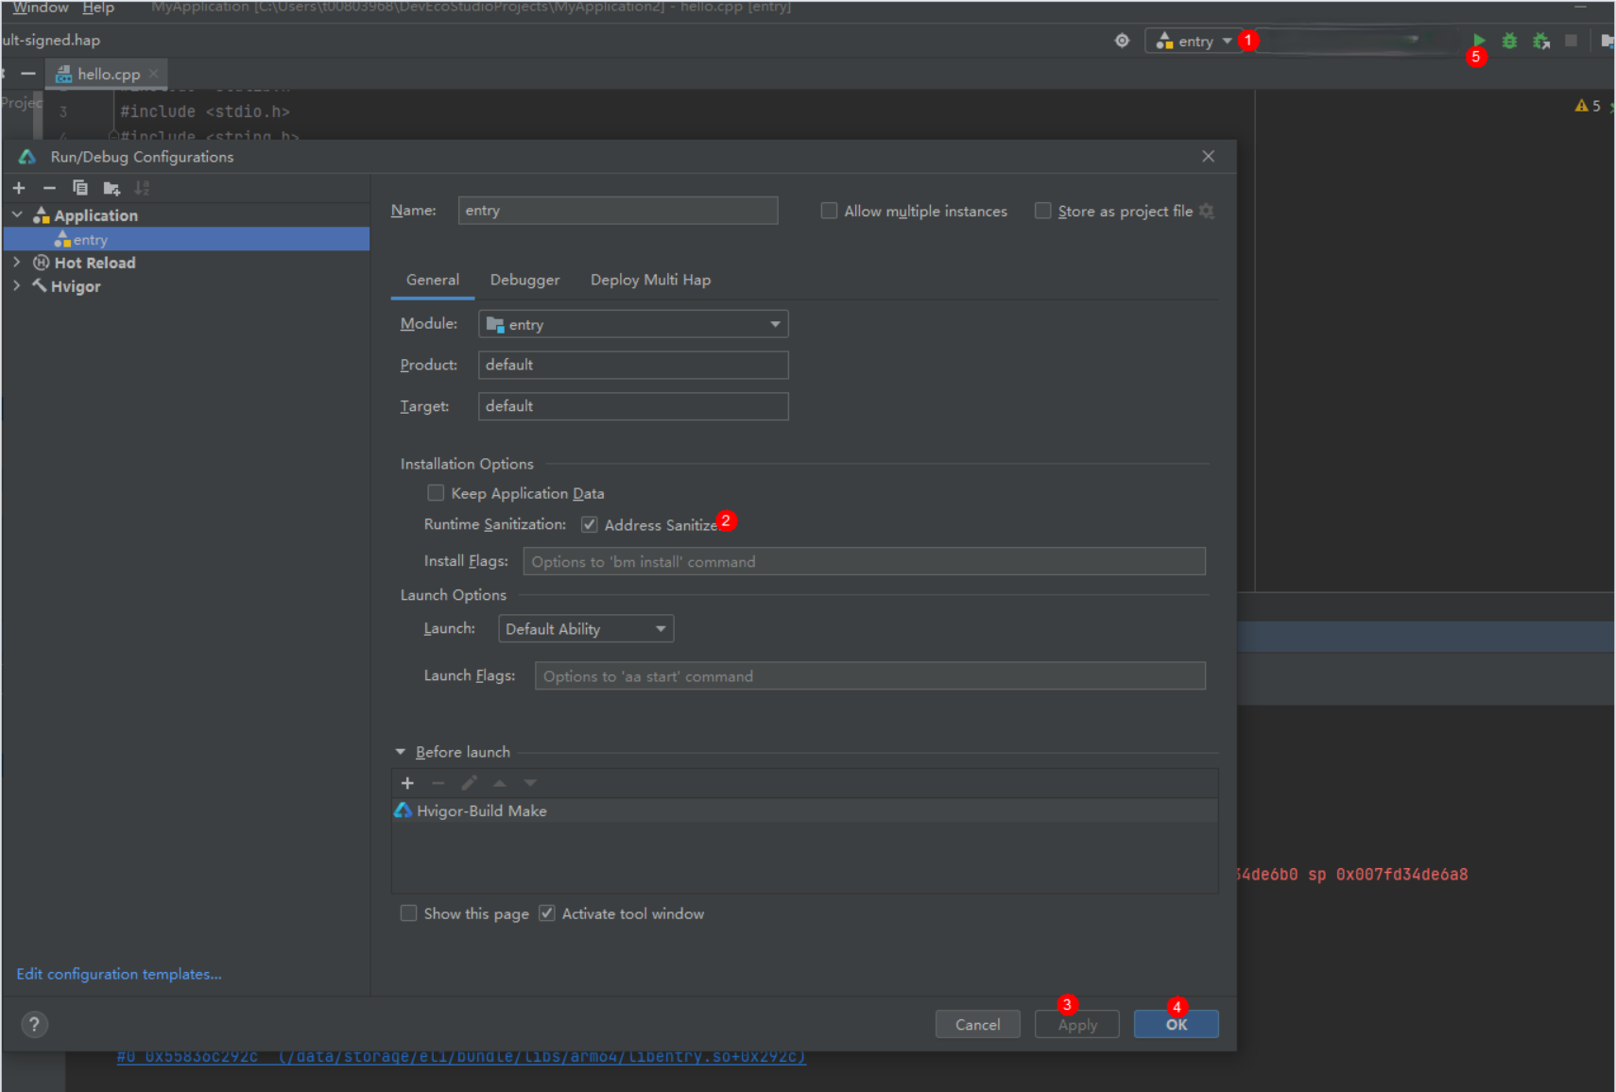Image resolution: width=1616 pixels, height=1092 pixels.
Task: Toggle the Address Sanitizer checkbox
Action: (590, 525)
